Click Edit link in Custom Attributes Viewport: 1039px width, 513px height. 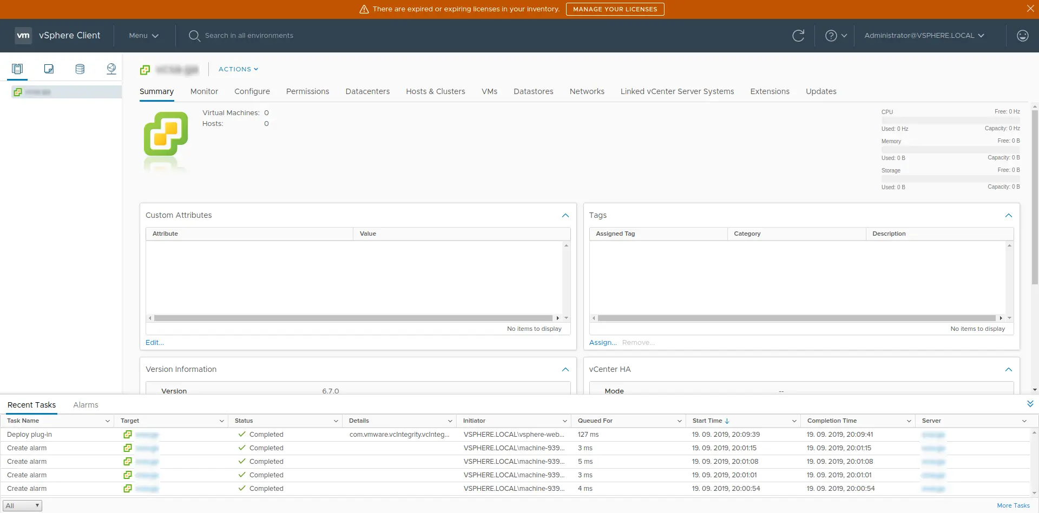(x=154, y=342)
